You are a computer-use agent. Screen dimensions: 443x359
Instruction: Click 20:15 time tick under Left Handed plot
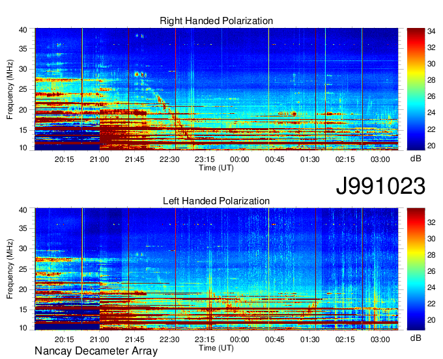click(x=64, y=339)
